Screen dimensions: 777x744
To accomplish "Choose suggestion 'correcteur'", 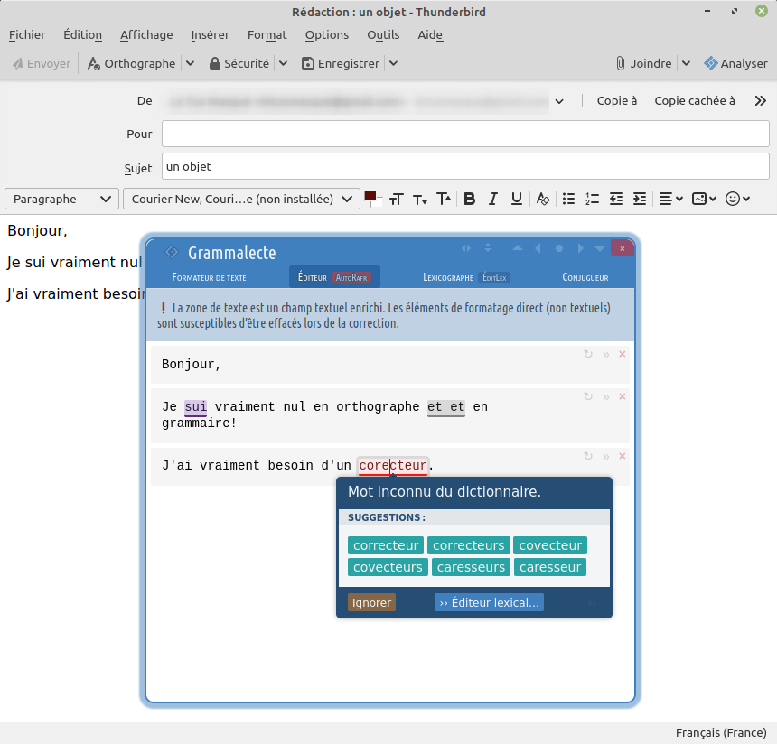I will pyautogui.click(x=386, y=545).
